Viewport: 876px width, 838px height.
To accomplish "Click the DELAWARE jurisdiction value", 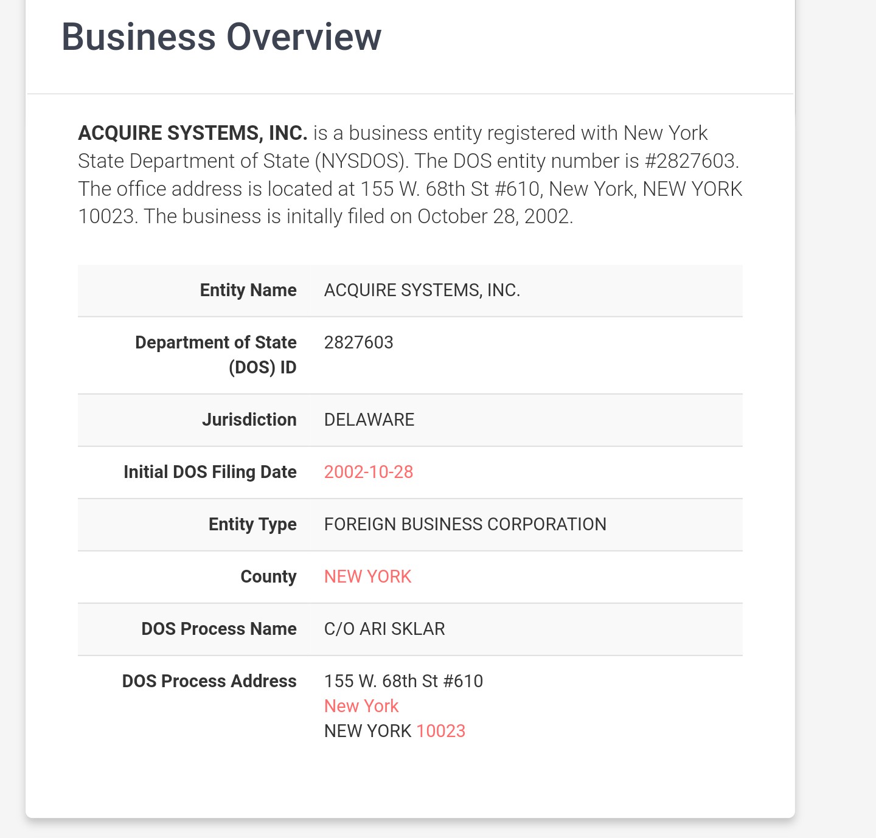I will (x=369, y=420).
